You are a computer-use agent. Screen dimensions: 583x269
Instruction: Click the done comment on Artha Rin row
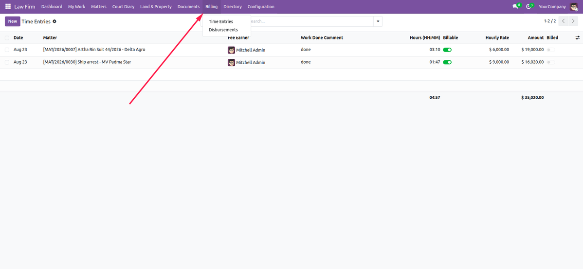coord(306,50)
